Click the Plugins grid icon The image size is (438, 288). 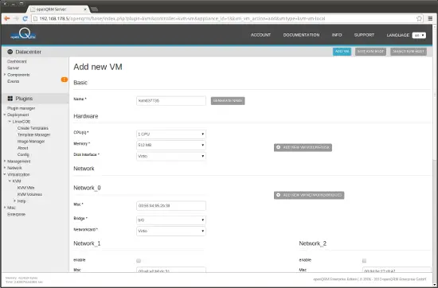10,99
